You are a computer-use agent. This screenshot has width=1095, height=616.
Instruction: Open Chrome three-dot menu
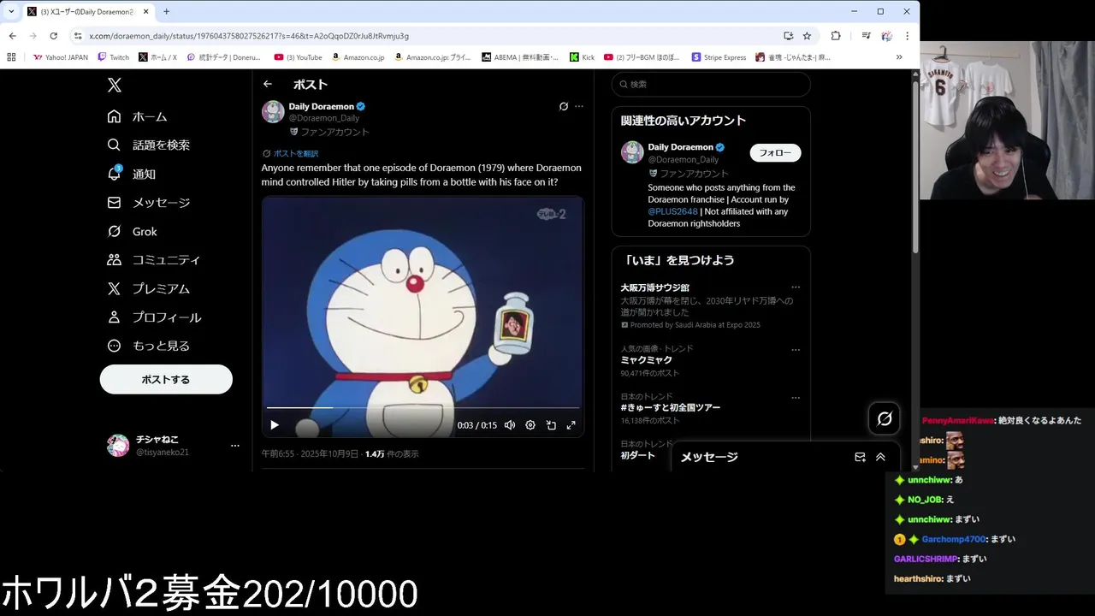(x=907, y=36)
